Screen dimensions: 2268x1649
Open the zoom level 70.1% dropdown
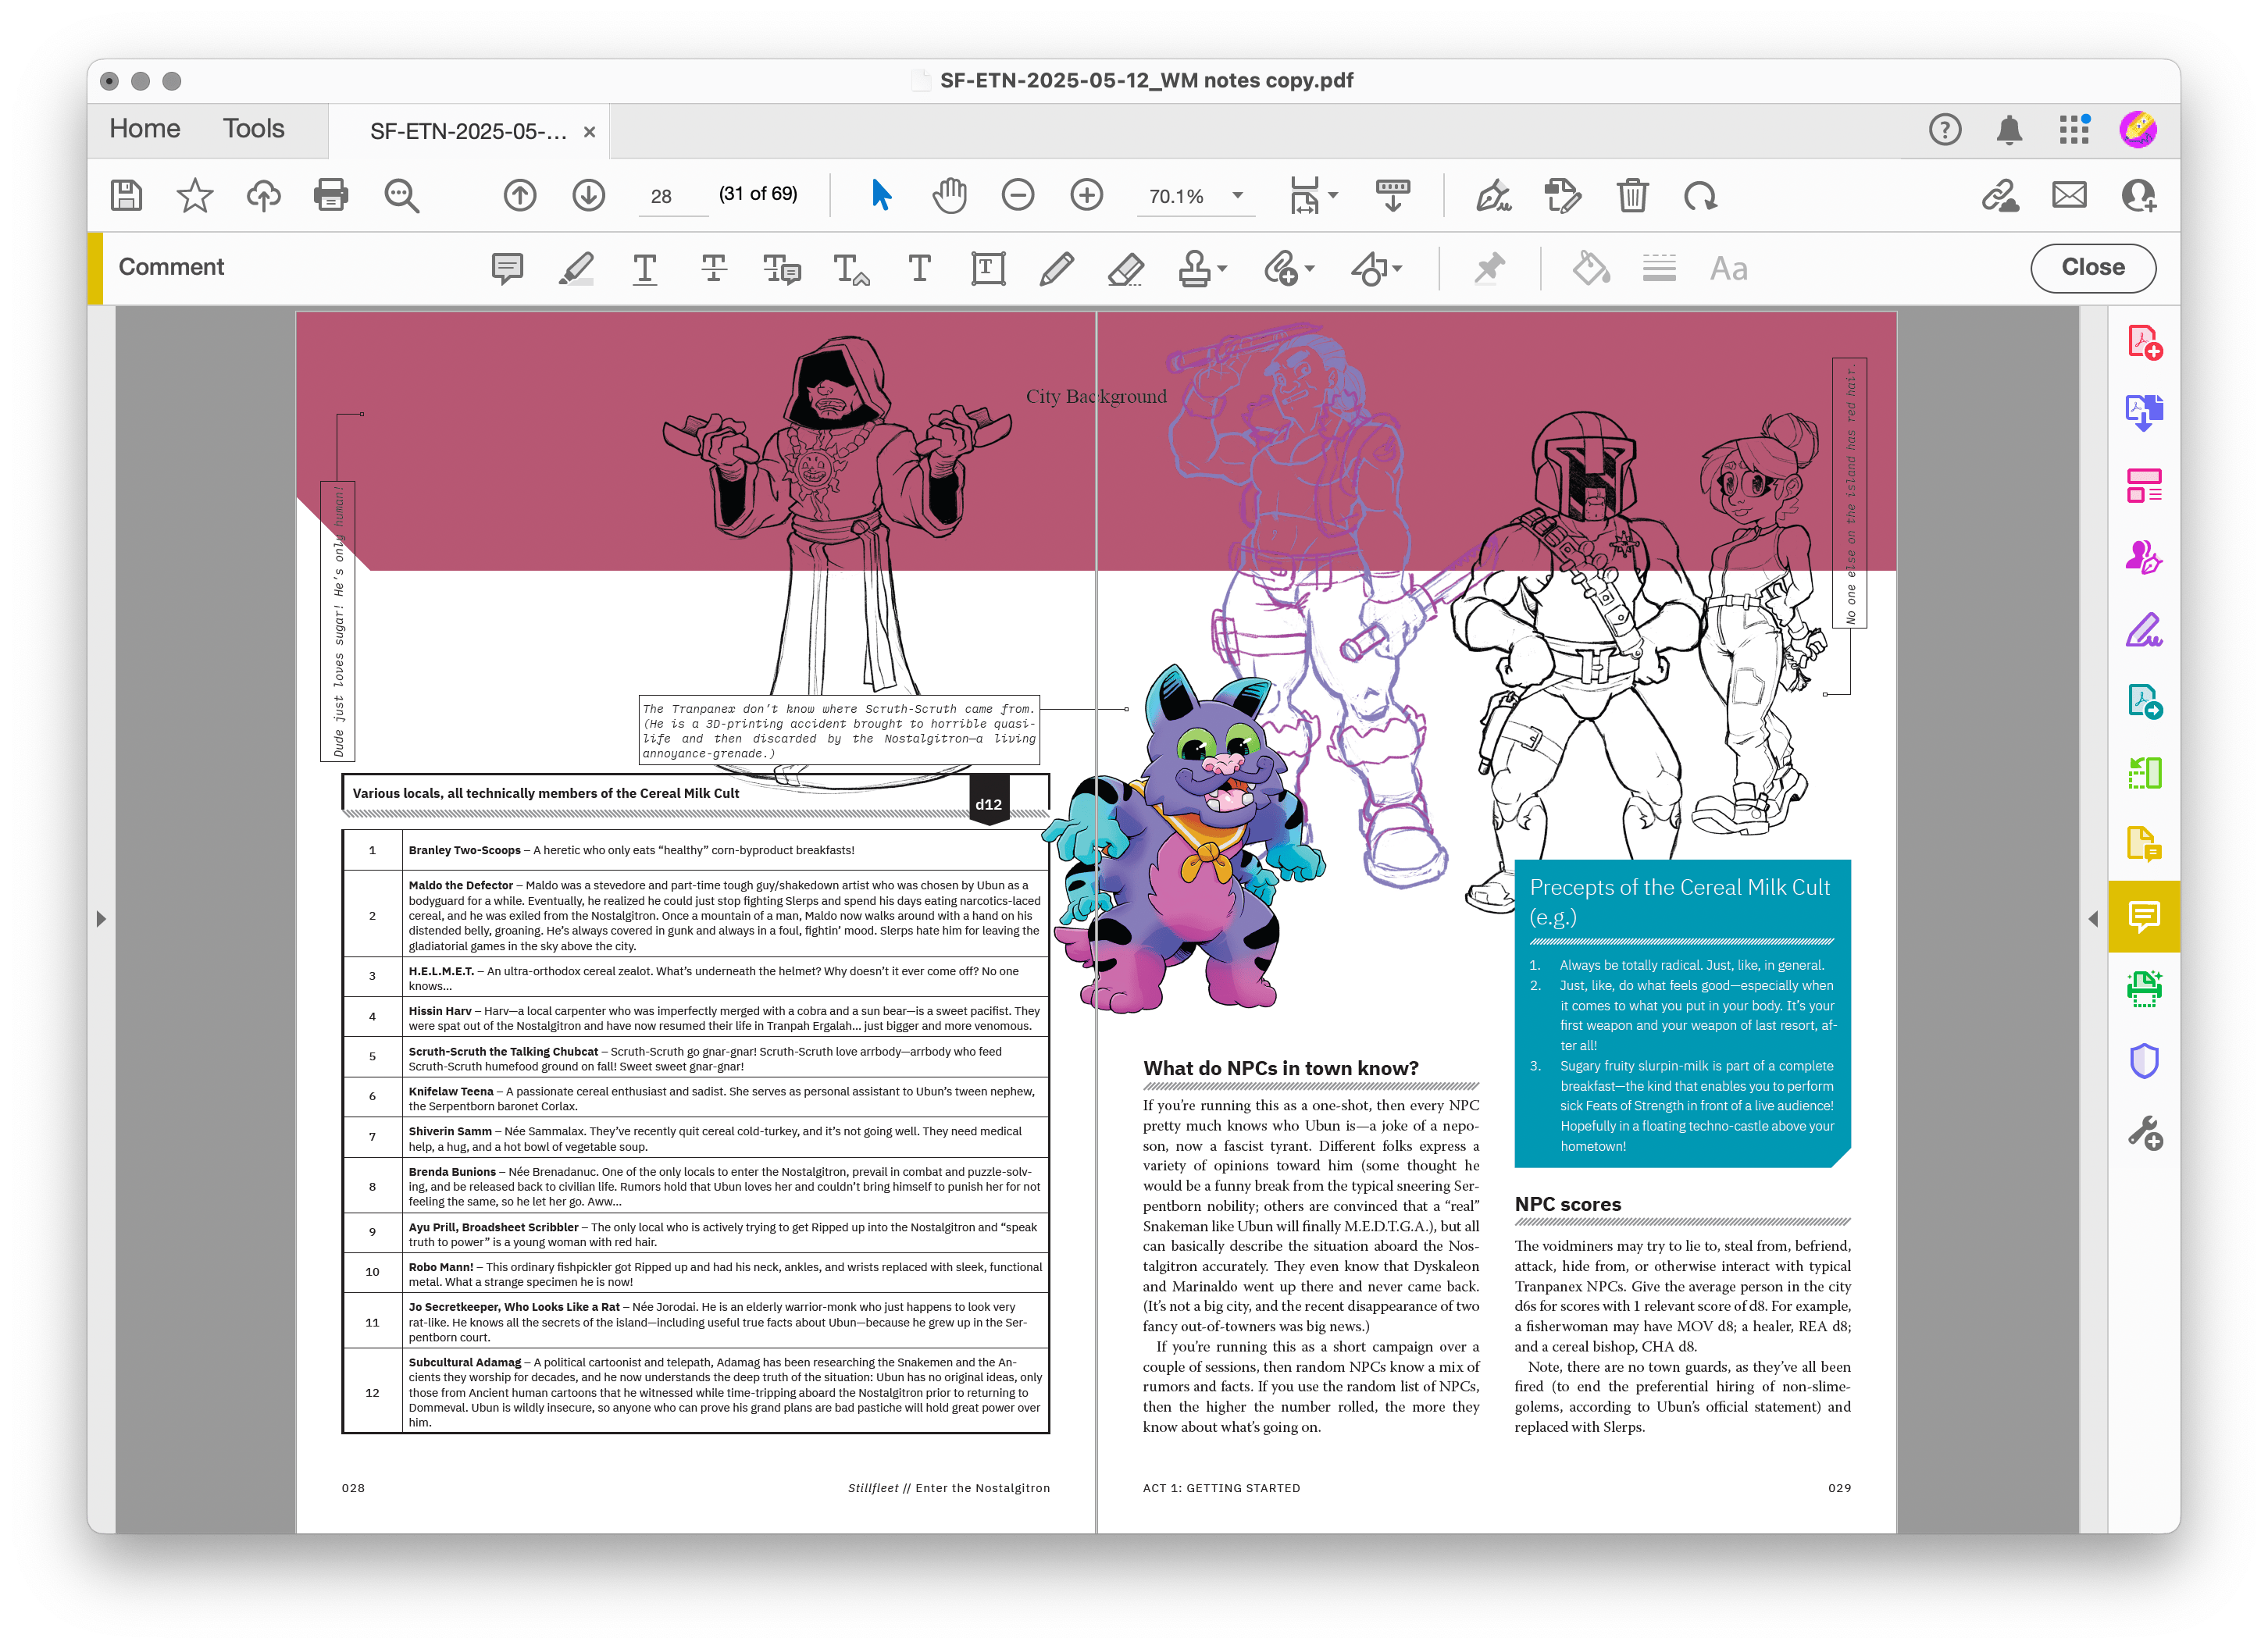[x=1237, y=195]
